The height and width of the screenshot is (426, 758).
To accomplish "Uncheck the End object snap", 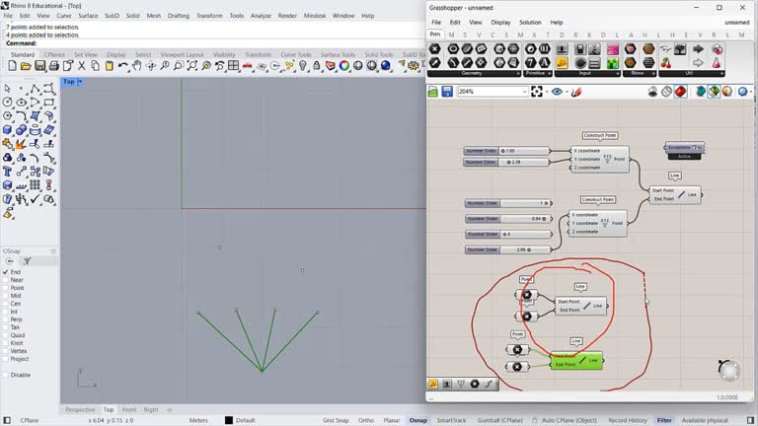I will click(7, 272).
